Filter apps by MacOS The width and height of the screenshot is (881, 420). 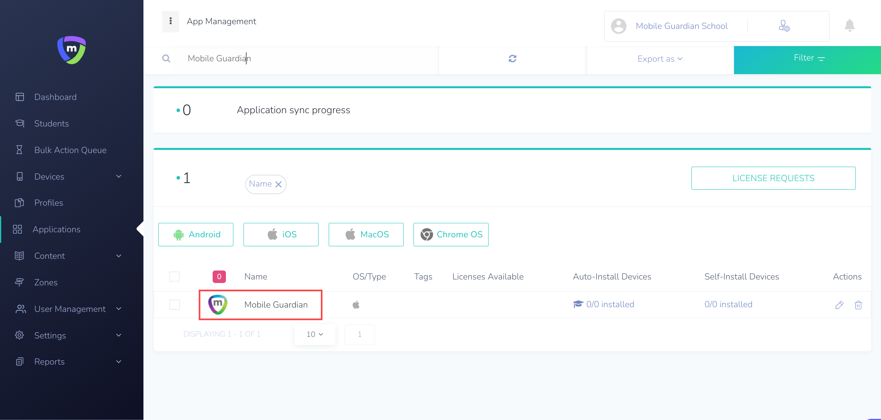[x=366, y=235]
